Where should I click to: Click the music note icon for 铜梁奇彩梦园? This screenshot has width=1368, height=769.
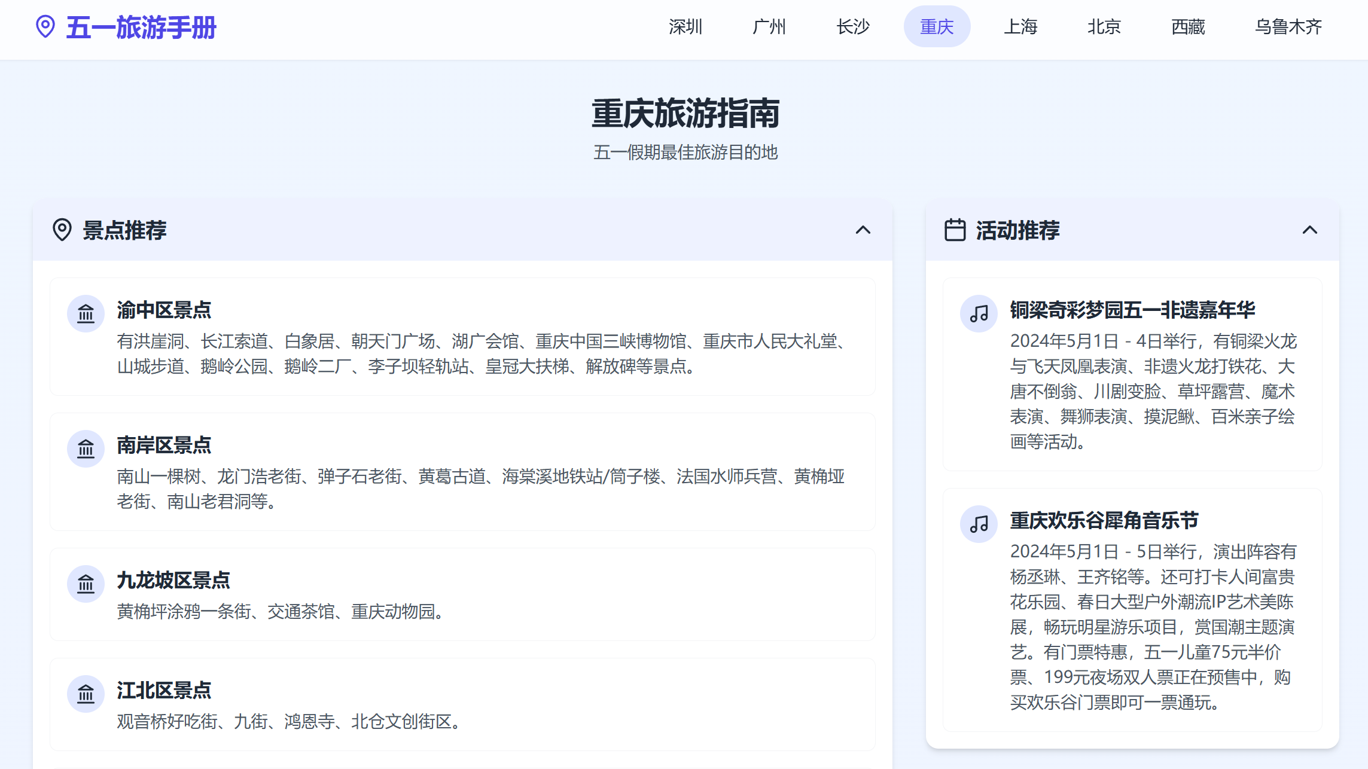coord(979,313)
